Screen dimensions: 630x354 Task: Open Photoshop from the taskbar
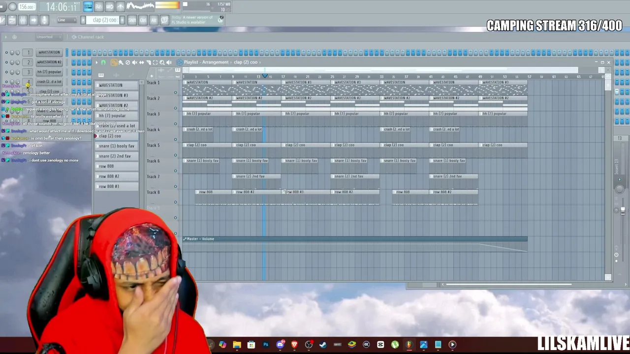tap(266, 345)
